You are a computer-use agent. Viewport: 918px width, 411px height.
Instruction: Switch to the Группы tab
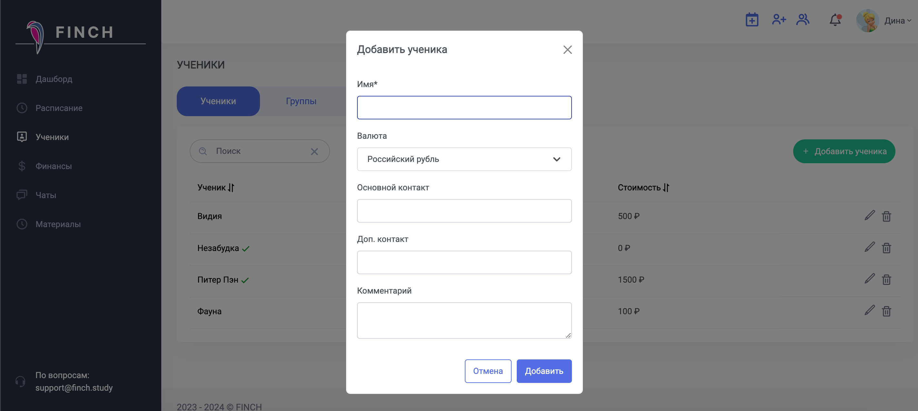tap(301, 101)
